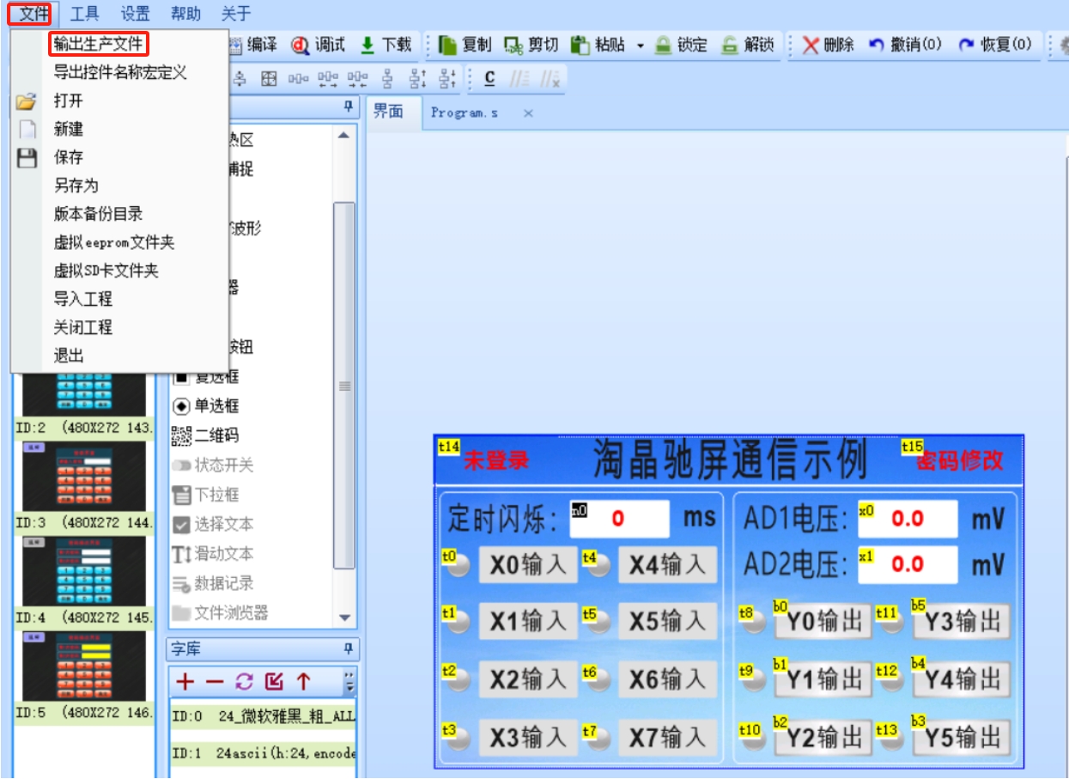Choose 虚拟SD卡文件夹 menu entry
Viewport: 1069px width, 779px height.
point(120,271)
